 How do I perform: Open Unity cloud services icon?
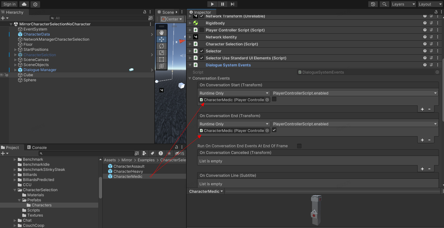point(24,4)
